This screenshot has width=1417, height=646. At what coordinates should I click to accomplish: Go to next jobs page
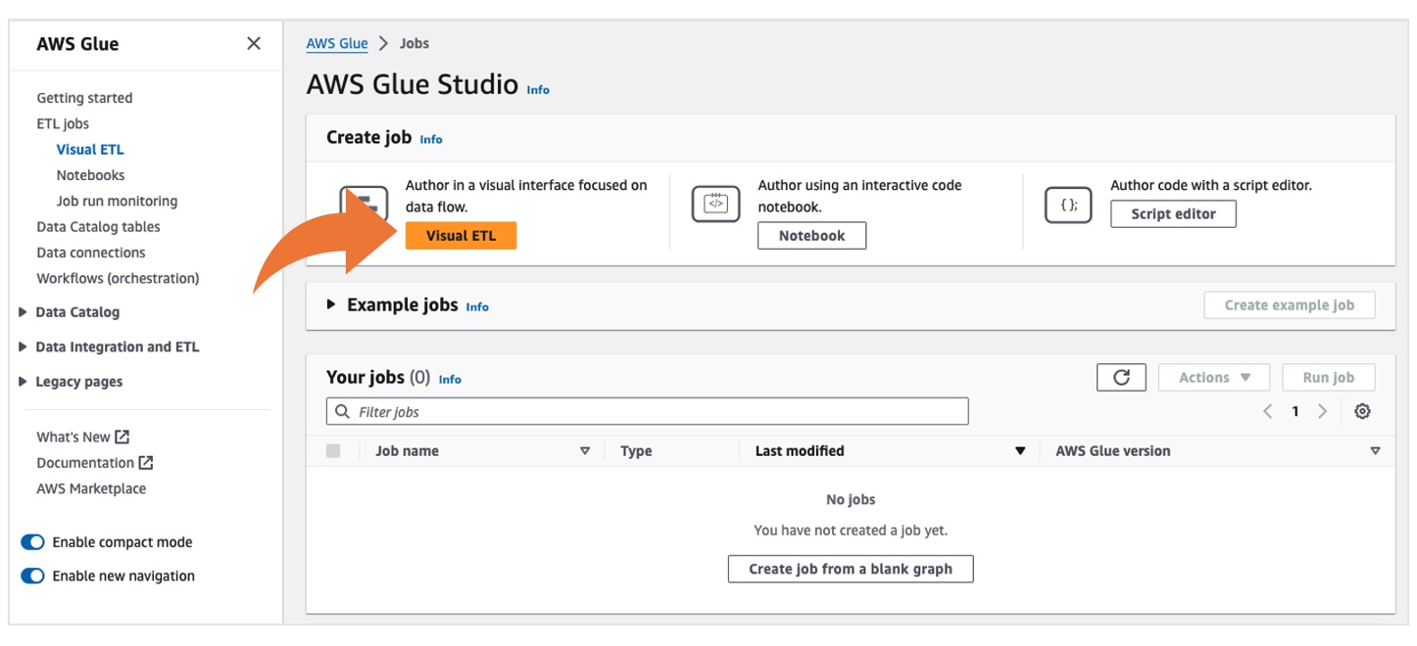[x=1322, y=412]
